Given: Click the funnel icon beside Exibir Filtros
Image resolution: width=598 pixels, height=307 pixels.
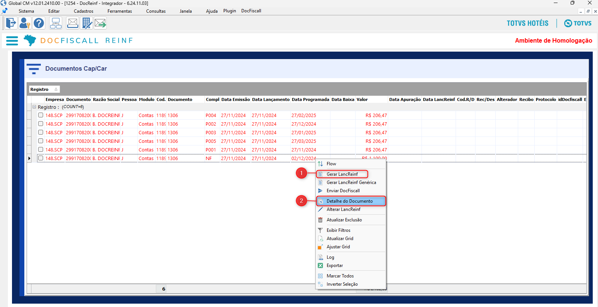Looking at the screenshot, I should pos(320,230).
